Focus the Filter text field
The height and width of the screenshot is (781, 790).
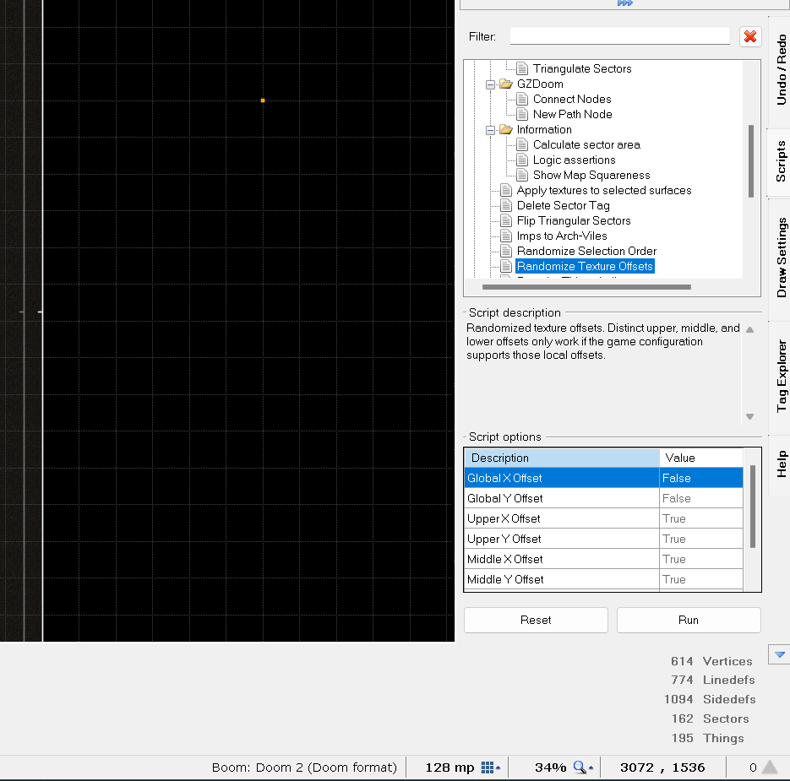619,35
